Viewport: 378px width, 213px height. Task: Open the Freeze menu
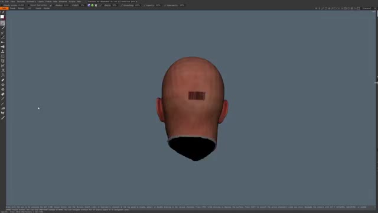point(48,1)
